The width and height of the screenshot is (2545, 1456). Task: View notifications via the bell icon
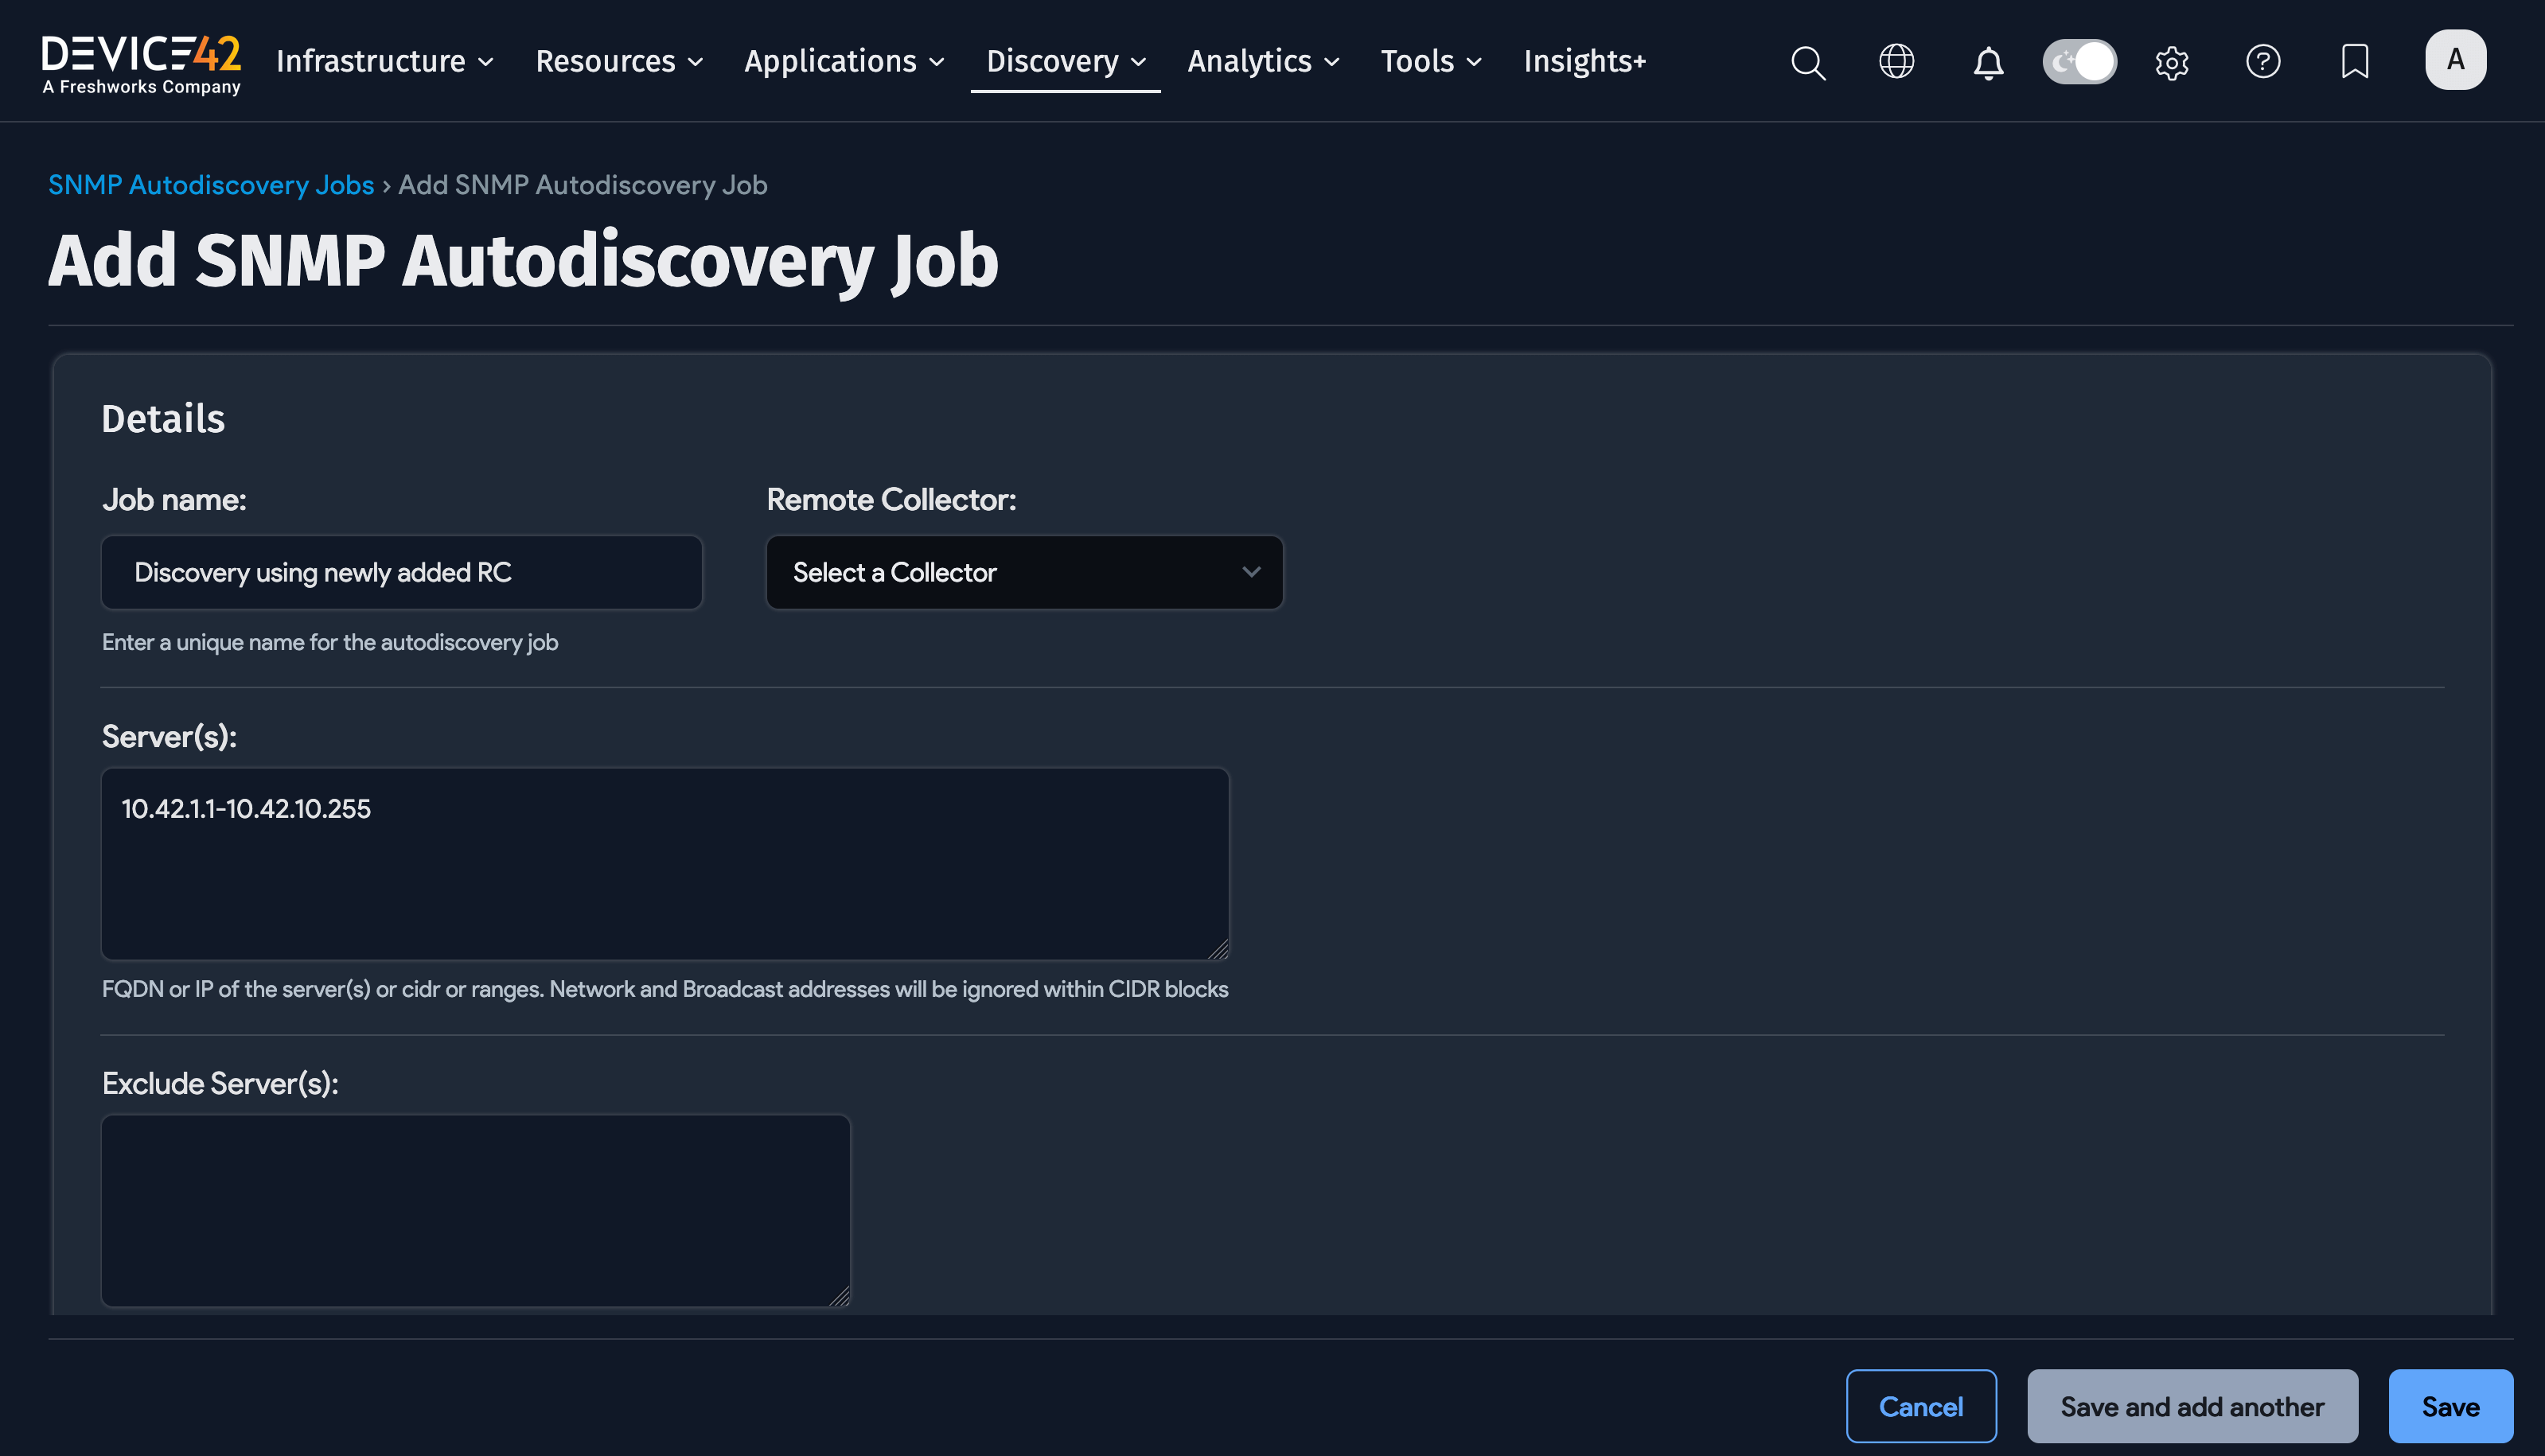(x=1988, y=62)
